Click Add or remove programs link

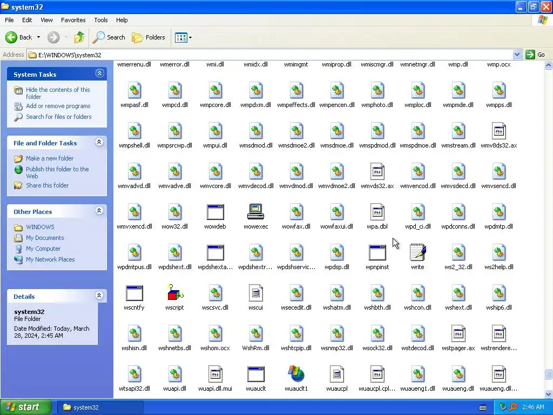(x=58, y=106)
